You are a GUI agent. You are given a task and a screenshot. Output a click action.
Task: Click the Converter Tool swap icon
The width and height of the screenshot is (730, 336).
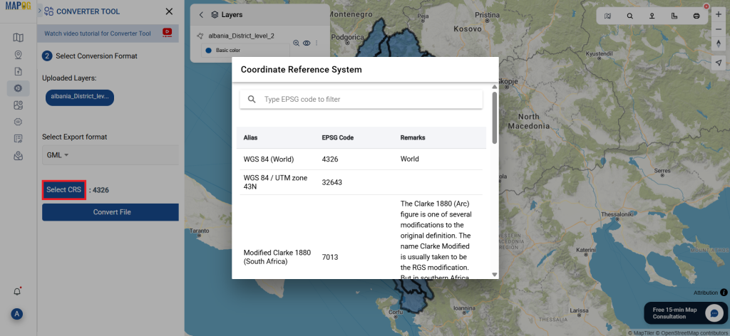click(x=48, y=11)
